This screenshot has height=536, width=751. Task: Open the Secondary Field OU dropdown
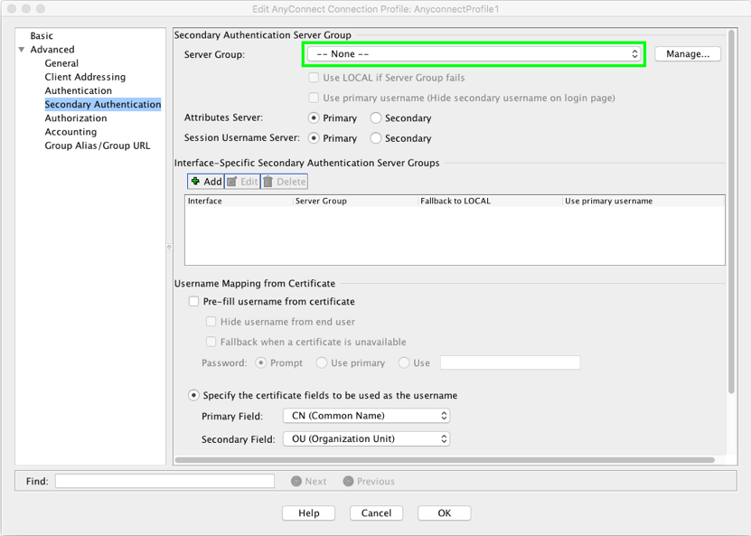coord(365,439)
